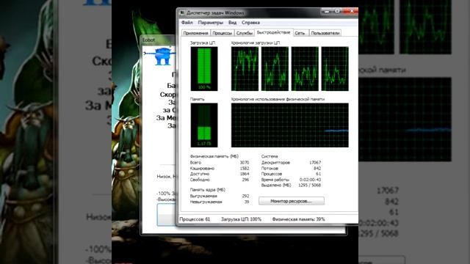This screenshot has height=264, width=470.
Task: Click the physical memory usage history graph
Action: (x=290, y=125)
